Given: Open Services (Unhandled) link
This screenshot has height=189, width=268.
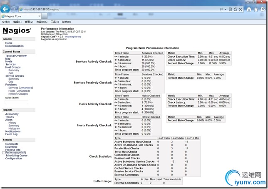Looking at the screenshot, I should point(21,88).
